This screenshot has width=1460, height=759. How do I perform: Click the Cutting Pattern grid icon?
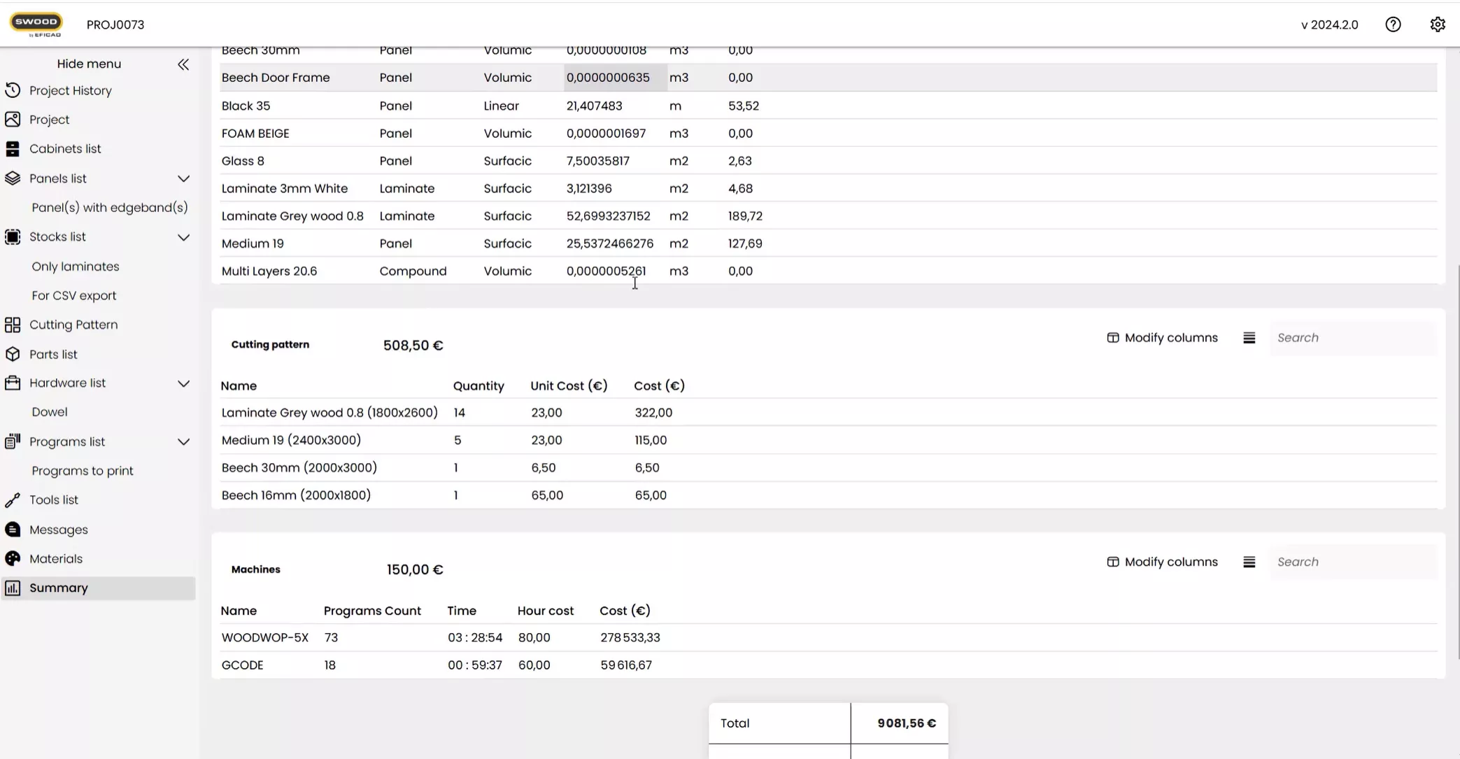(13, 325)
